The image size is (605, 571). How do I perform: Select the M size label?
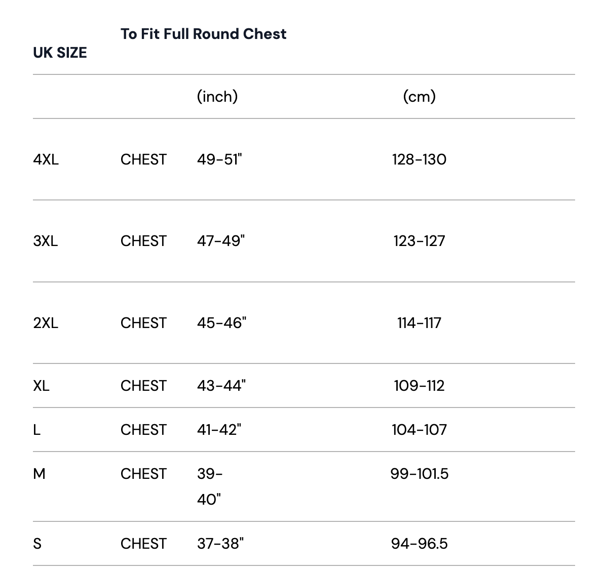(39, 474)
